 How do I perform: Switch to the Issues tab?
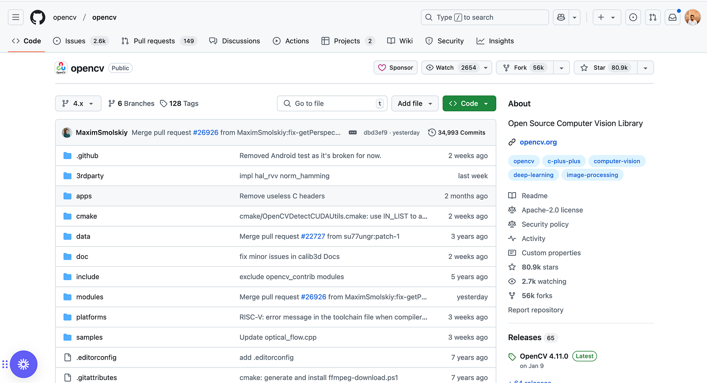tap(81, 41)
